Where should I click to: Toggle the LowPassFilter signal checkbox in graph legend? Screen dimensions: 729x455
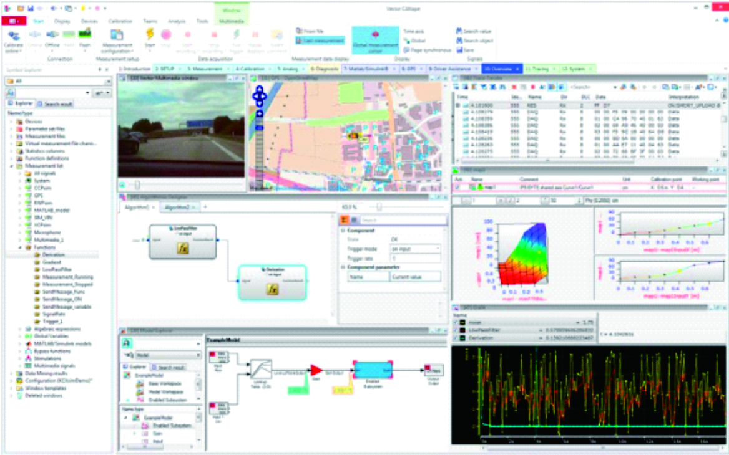(456, 330)
